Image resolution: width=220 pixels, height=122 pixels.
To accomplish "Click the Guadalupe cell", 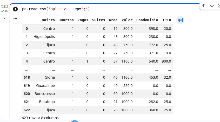I will tap(45, 86).
